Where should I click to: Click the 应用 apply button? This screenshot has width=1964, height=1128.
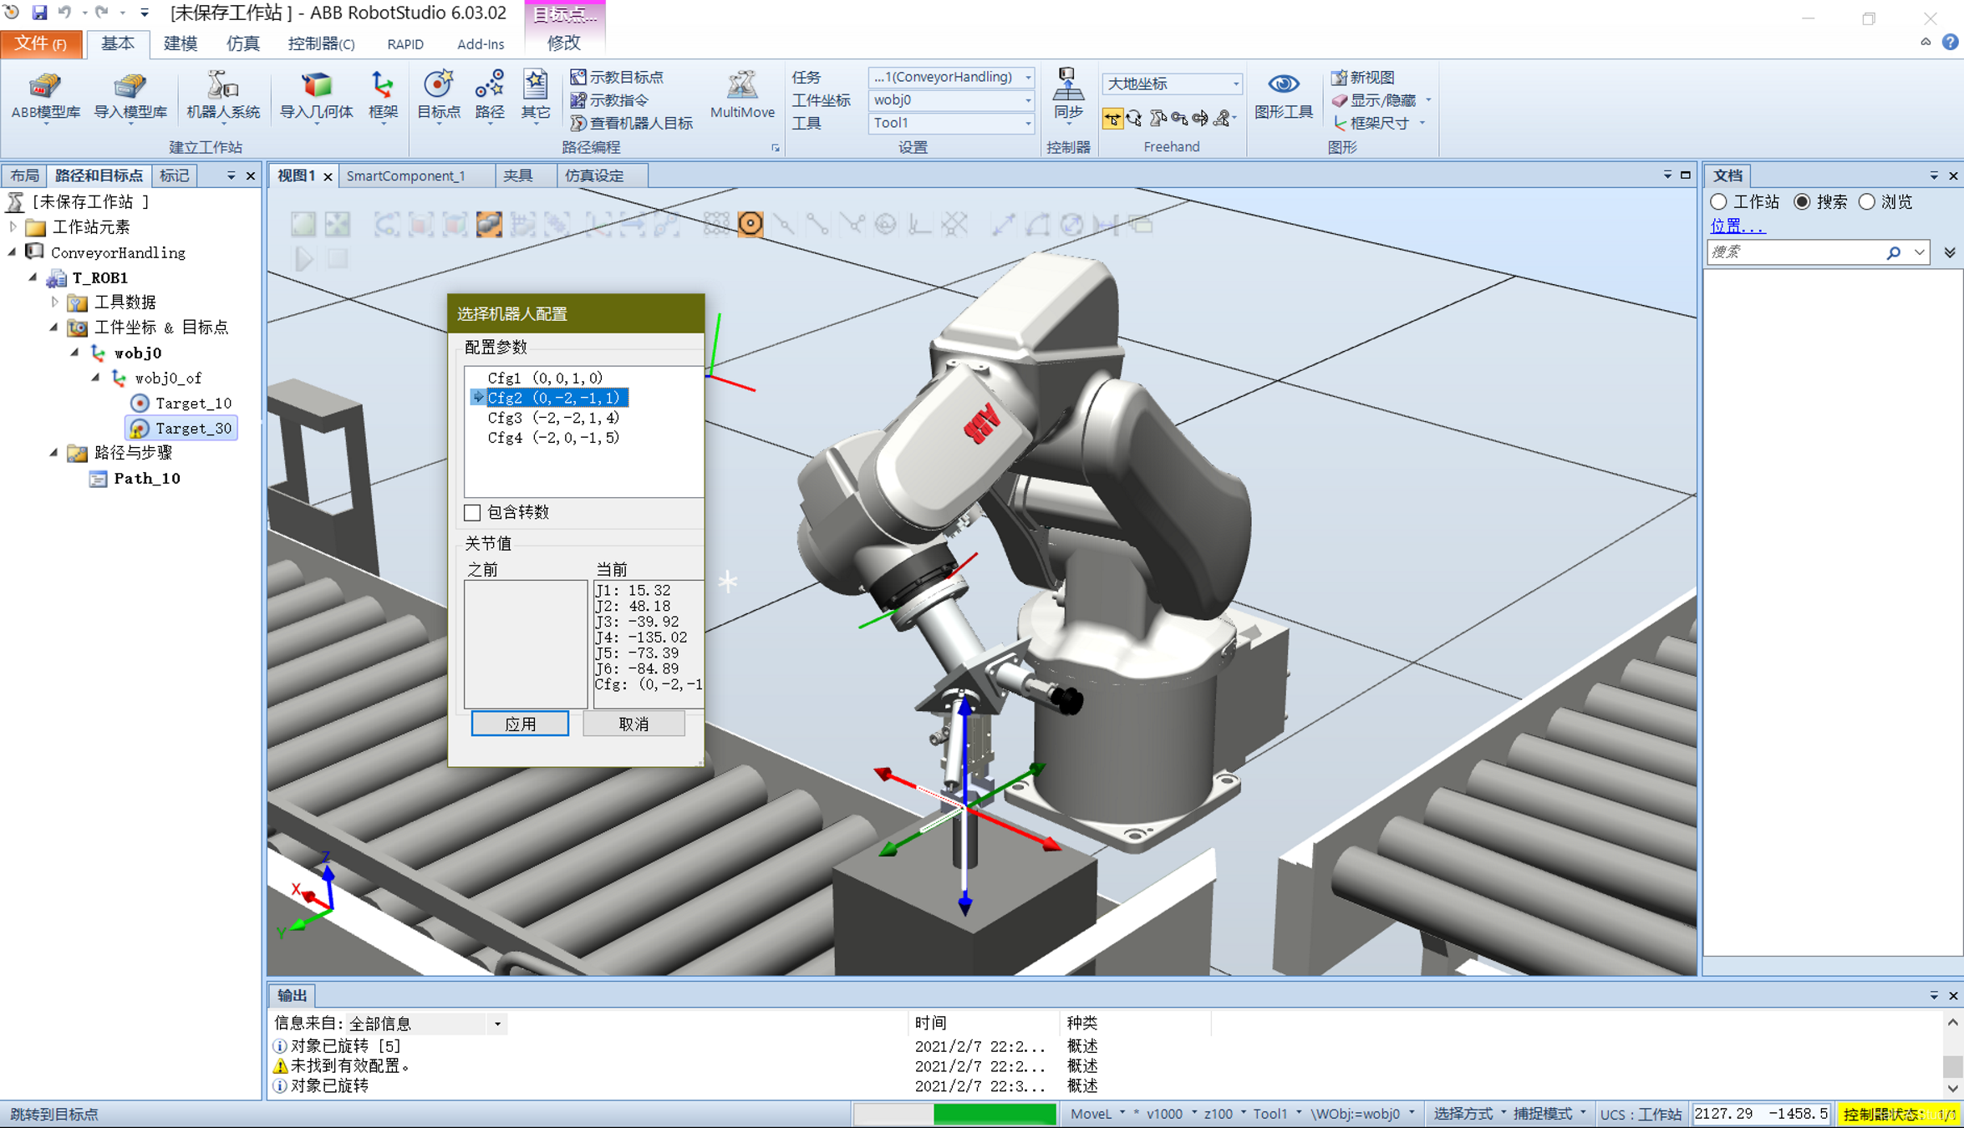pos(520,724)
